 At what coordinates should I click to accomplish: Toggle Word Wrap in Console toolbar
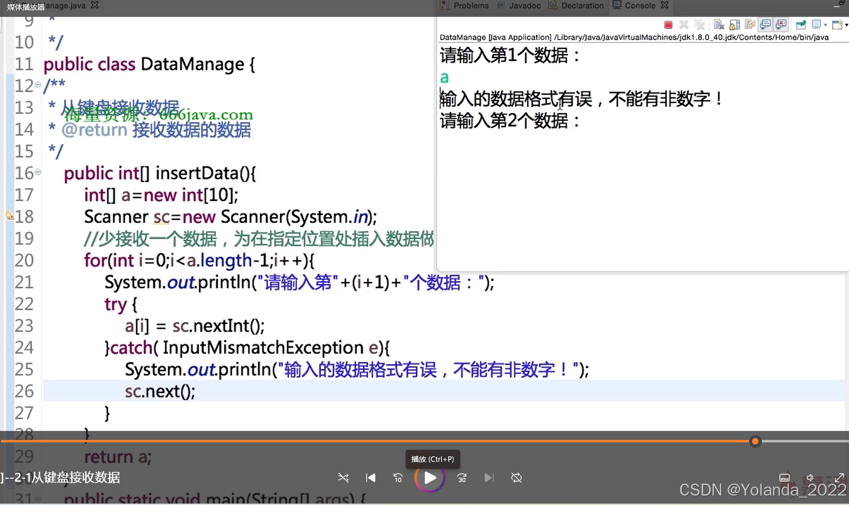pyautogui.click(x=750, y=24)
